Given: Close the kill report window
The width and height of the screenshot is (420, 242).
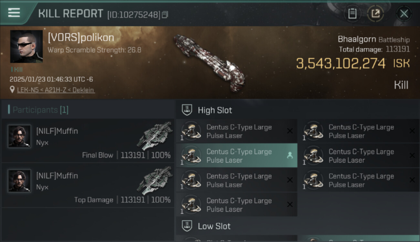Looking at the screenshot, I should (404, 14).
